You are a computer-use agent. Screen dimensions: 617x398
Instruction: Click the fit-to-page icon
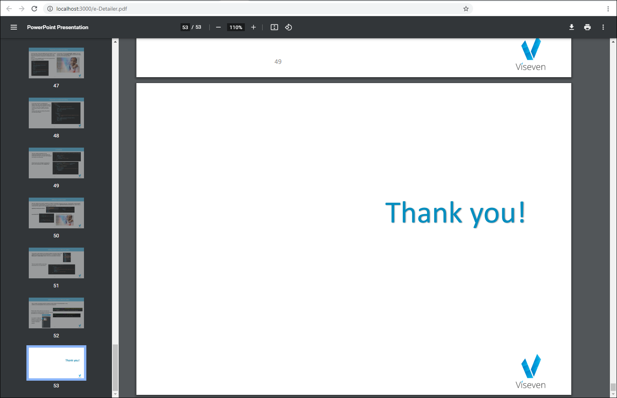274,27
